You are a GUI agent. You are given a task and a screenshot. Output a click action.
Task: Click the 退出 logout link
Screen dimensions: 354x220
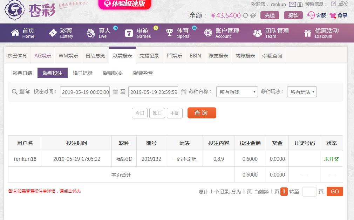[343, 4]
